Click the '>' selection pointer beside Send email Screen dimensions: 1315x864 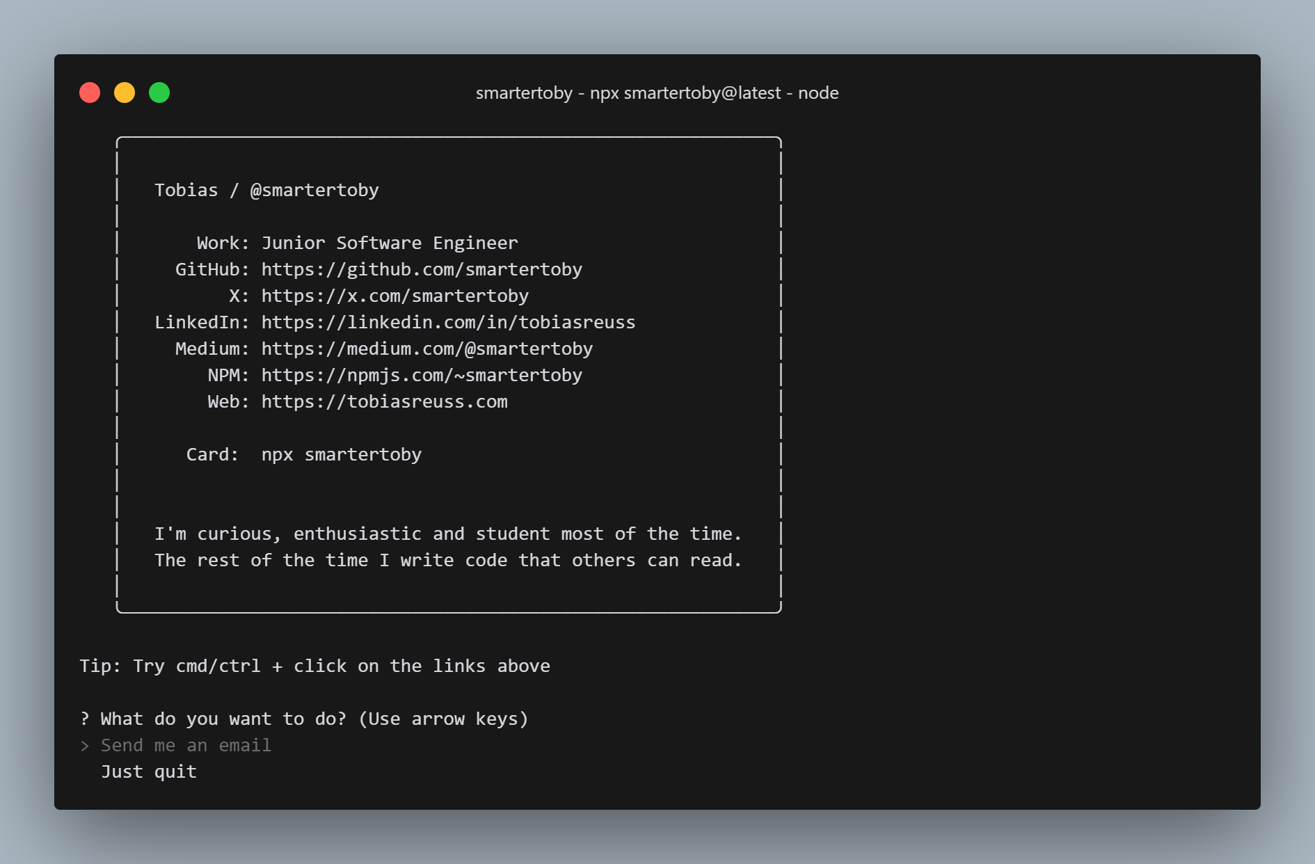(85, 746)
